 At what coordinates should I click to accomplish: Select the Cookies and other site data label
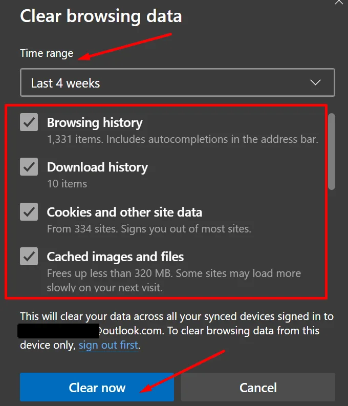pyautogui.click(x=124, y=212)
